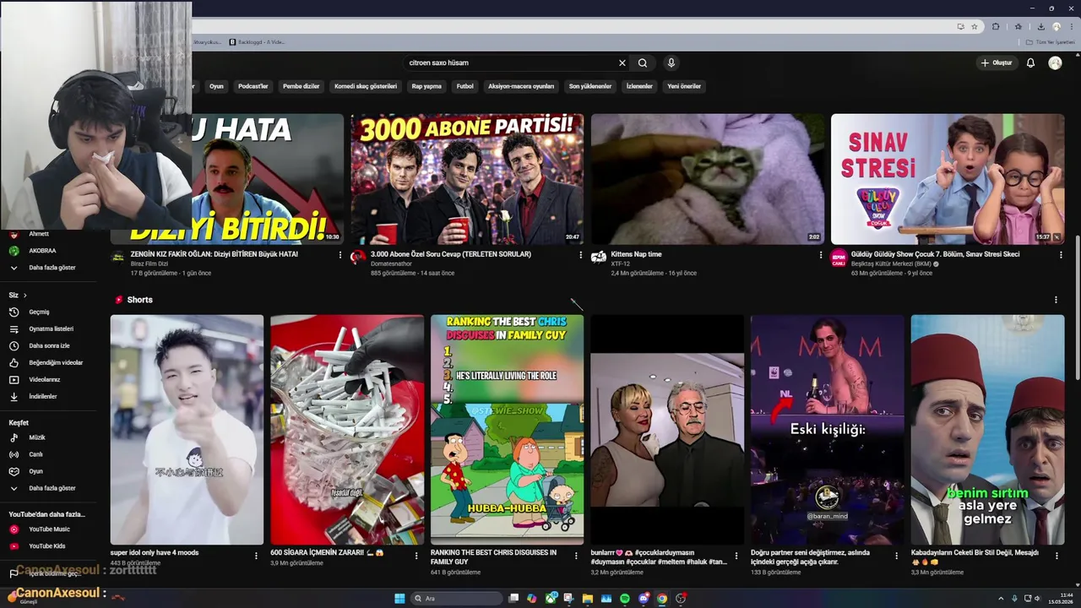This screenshot has height=608, width=1081.
Task: Open Chrome downloads icon
Action: (1040, 26)
